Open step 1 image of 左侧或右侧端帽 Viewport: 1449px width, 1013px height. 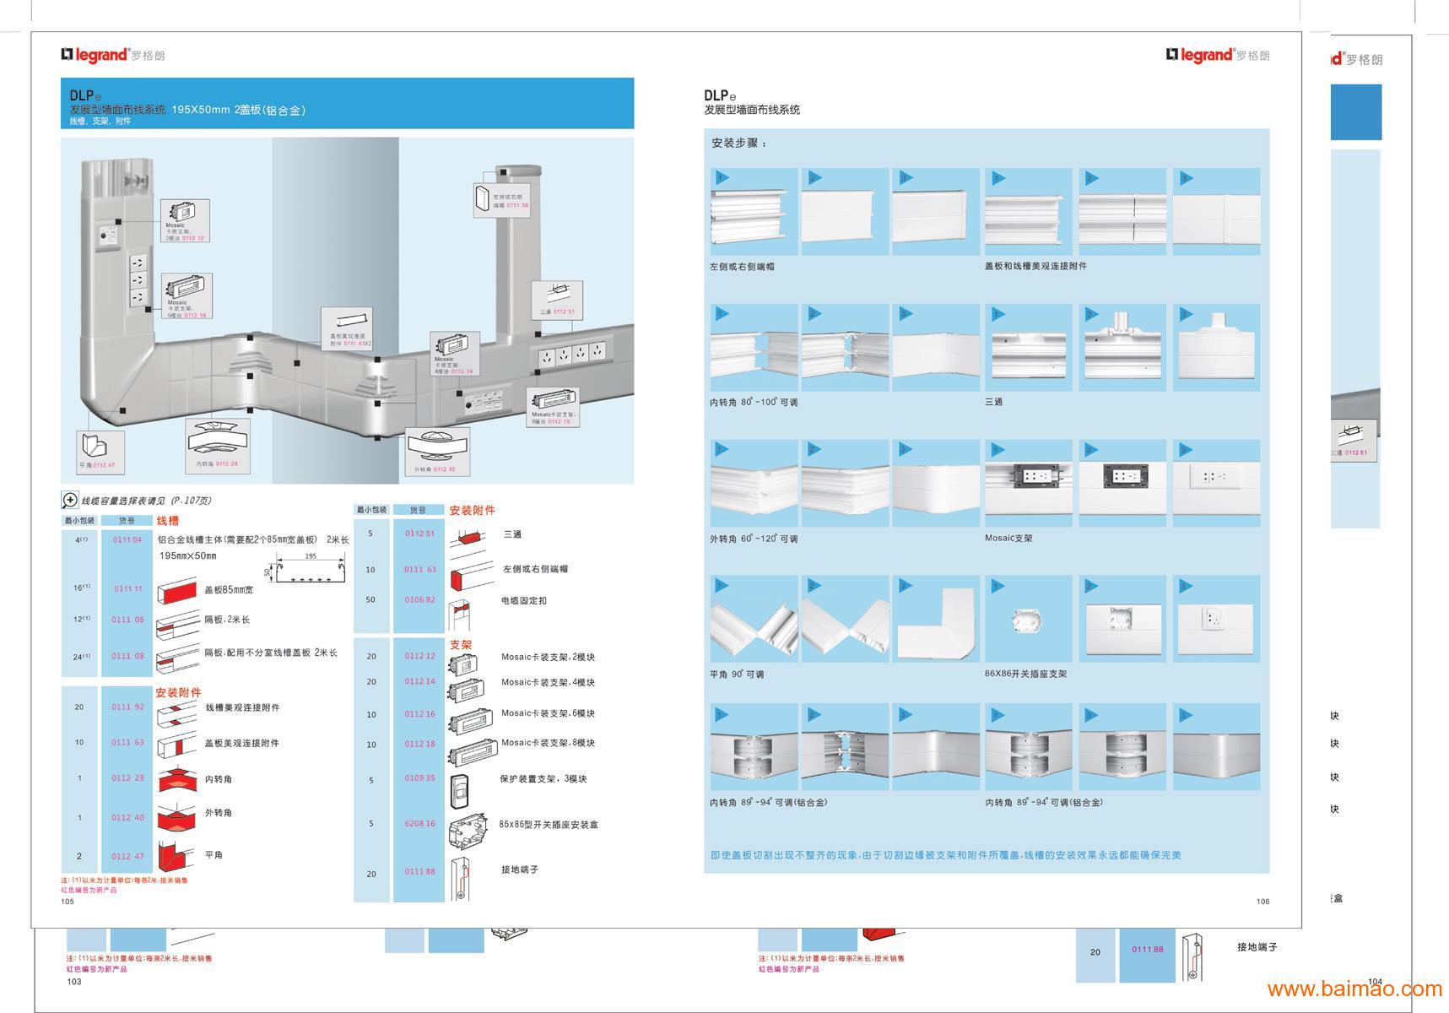[x=754, y=212]
